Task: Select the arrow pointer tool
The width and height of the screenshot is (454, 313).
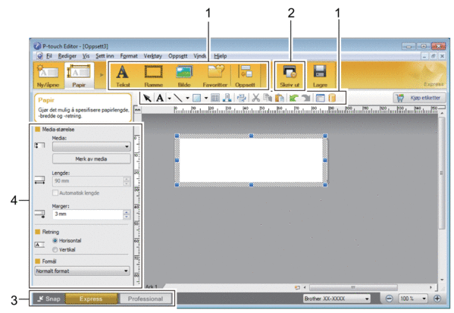Action: 147,99
